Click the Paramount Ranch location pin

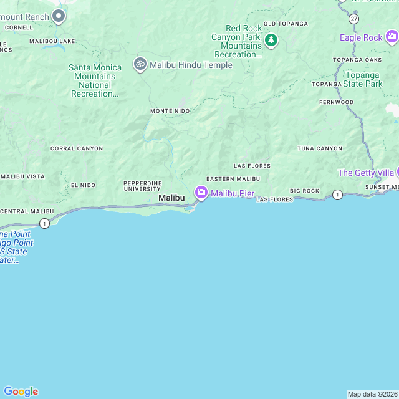coord(59,17)
